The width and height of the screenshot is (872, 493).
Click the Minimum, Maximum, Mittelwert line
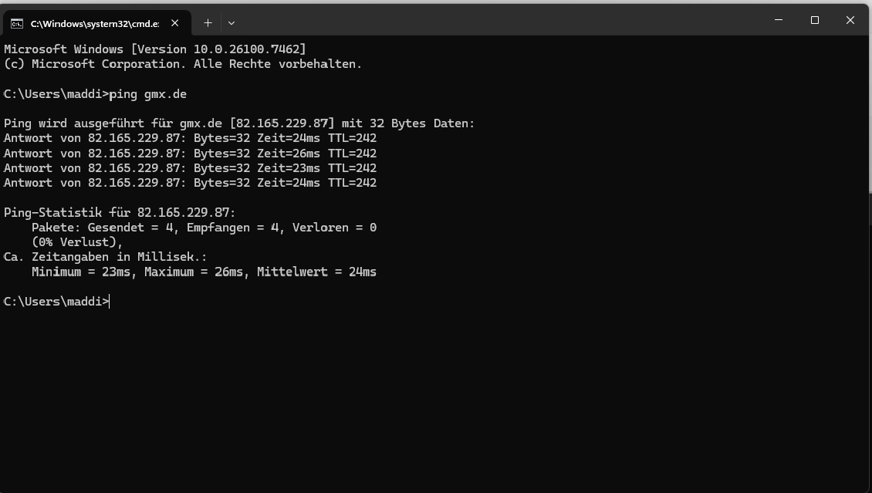[204, 272]
